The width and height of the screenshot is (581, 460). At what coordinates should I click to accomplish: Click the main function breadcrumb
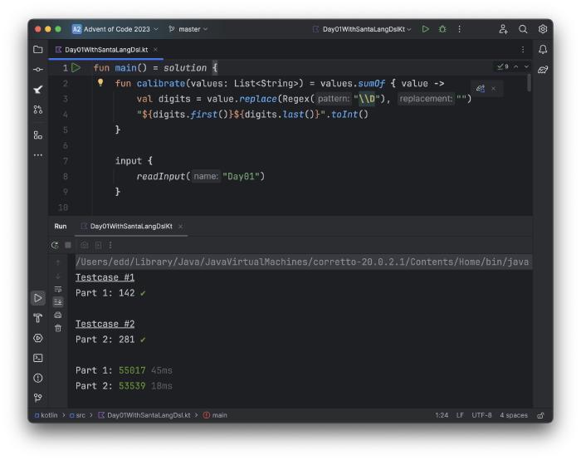[x=215, y=415]
